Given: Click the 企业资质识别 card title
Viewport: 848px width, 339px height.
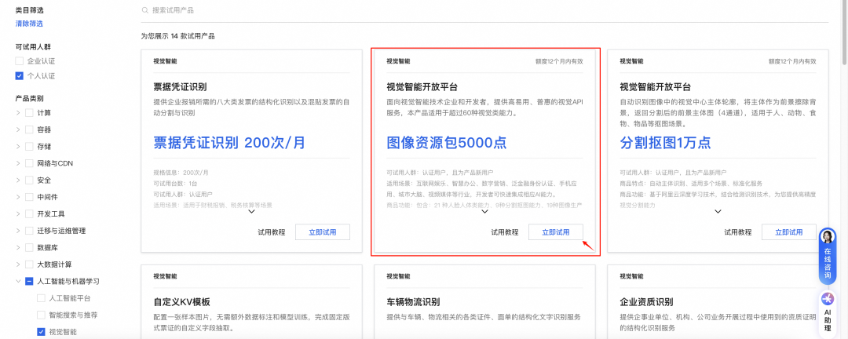Looking at the screenshot, I should [x=647, y=301].
